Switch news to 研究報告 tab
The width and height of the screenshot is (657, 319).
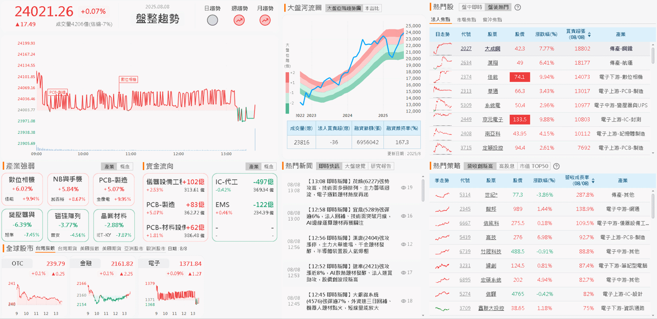pyautogui.click(x=381, y=166)
